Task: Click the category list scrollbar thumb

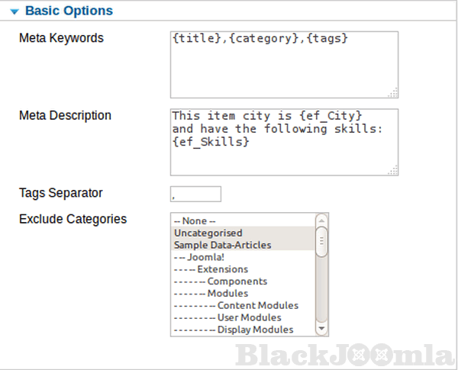Action: [321, 240]
